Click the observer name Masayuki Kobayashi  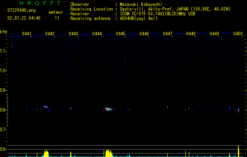[141, 4]
